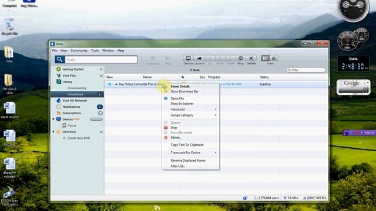Select the EPSON Scan desktop icon

pos(9,196)
